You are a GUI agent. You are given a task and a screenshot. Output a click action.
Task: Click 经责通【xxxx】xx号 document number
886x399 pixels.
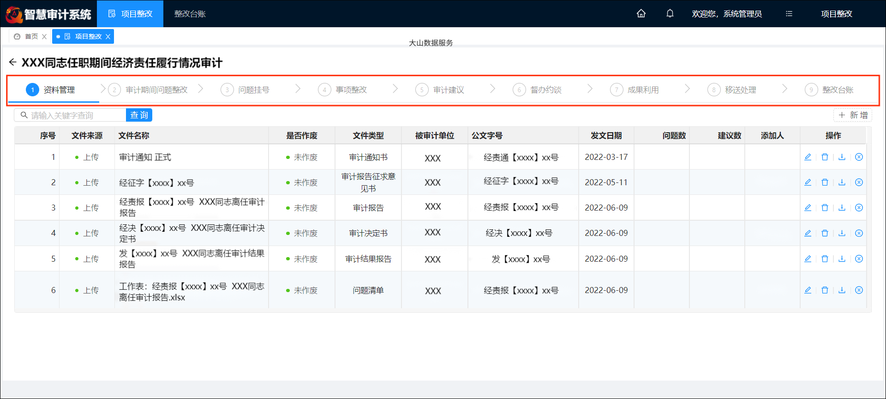(x=521, y=158)
